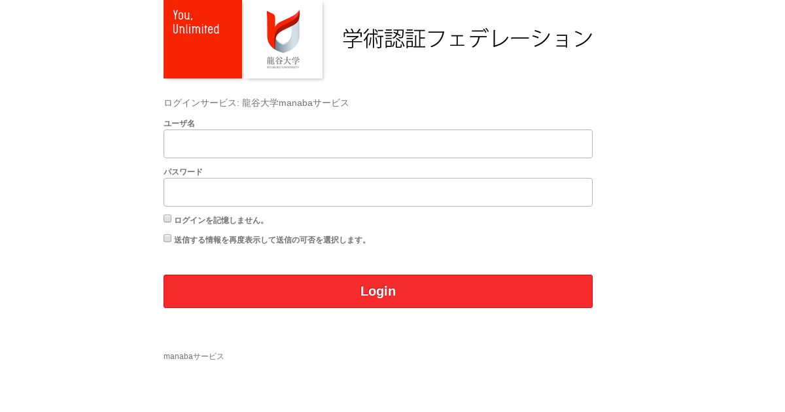
Task: Click the ユーザ名 field label
Action: tap(179, 124)
